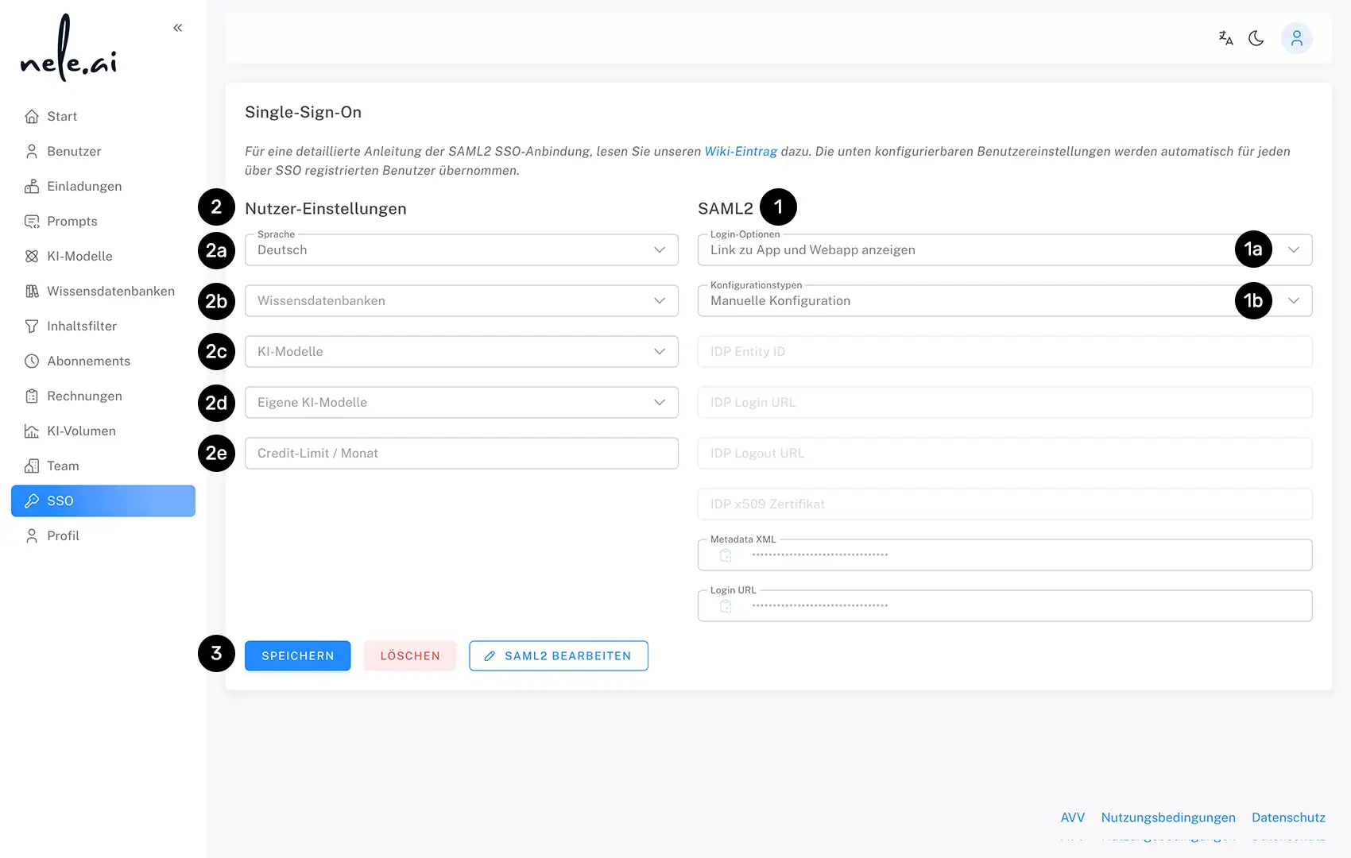Click the Benutzer person icon
This screenshot has width=1351, height=858.
point(32,152)
